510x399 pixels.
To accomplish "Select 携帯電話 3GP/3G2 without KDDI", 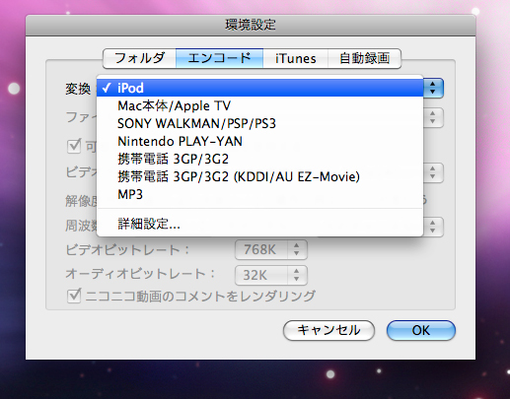I will [259, 159].
